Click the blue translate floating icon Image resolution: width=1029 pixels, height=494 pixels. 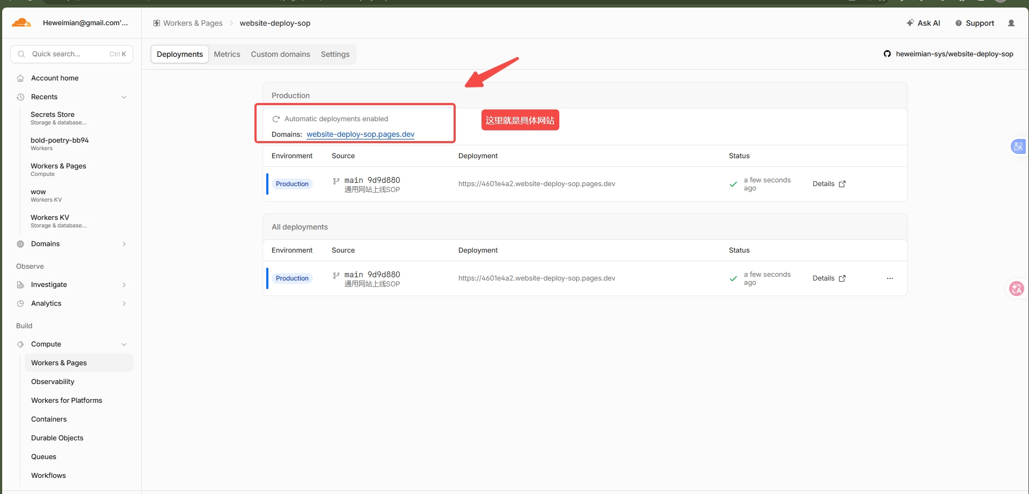1018,146
